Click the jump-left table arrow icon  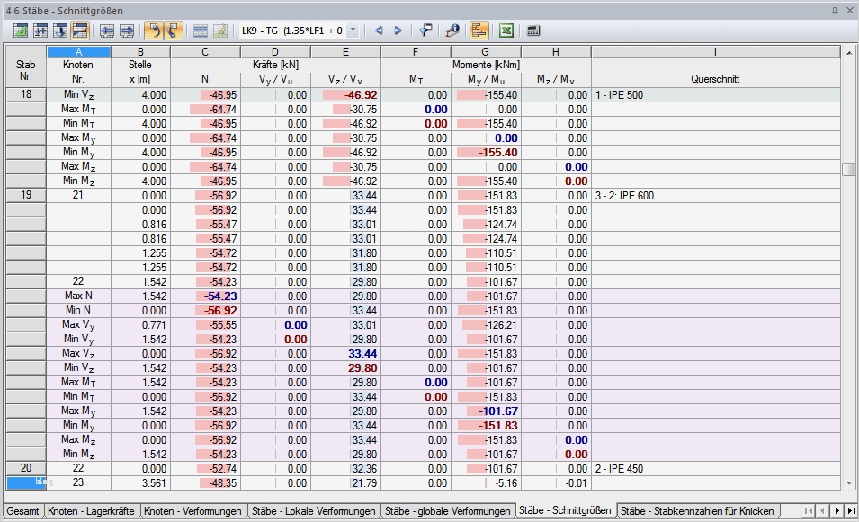tap(107, 31)
